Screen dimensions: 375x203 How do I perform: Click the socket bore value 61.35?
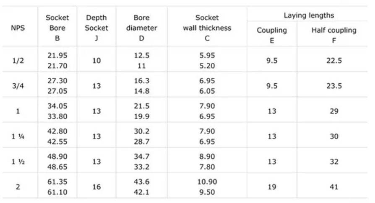[57, 182]
